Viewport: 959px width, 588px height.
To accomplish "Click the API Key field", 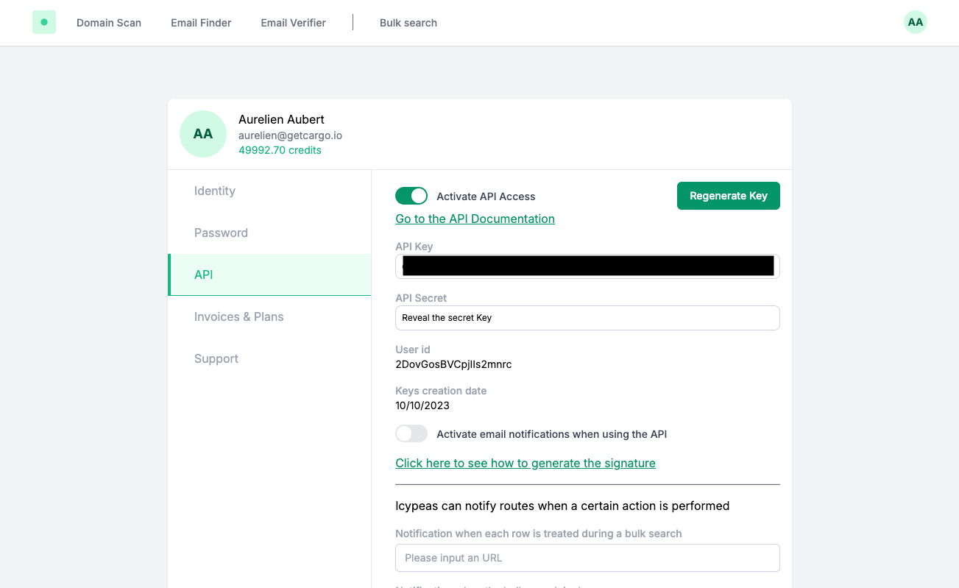I will coord(587,266).
